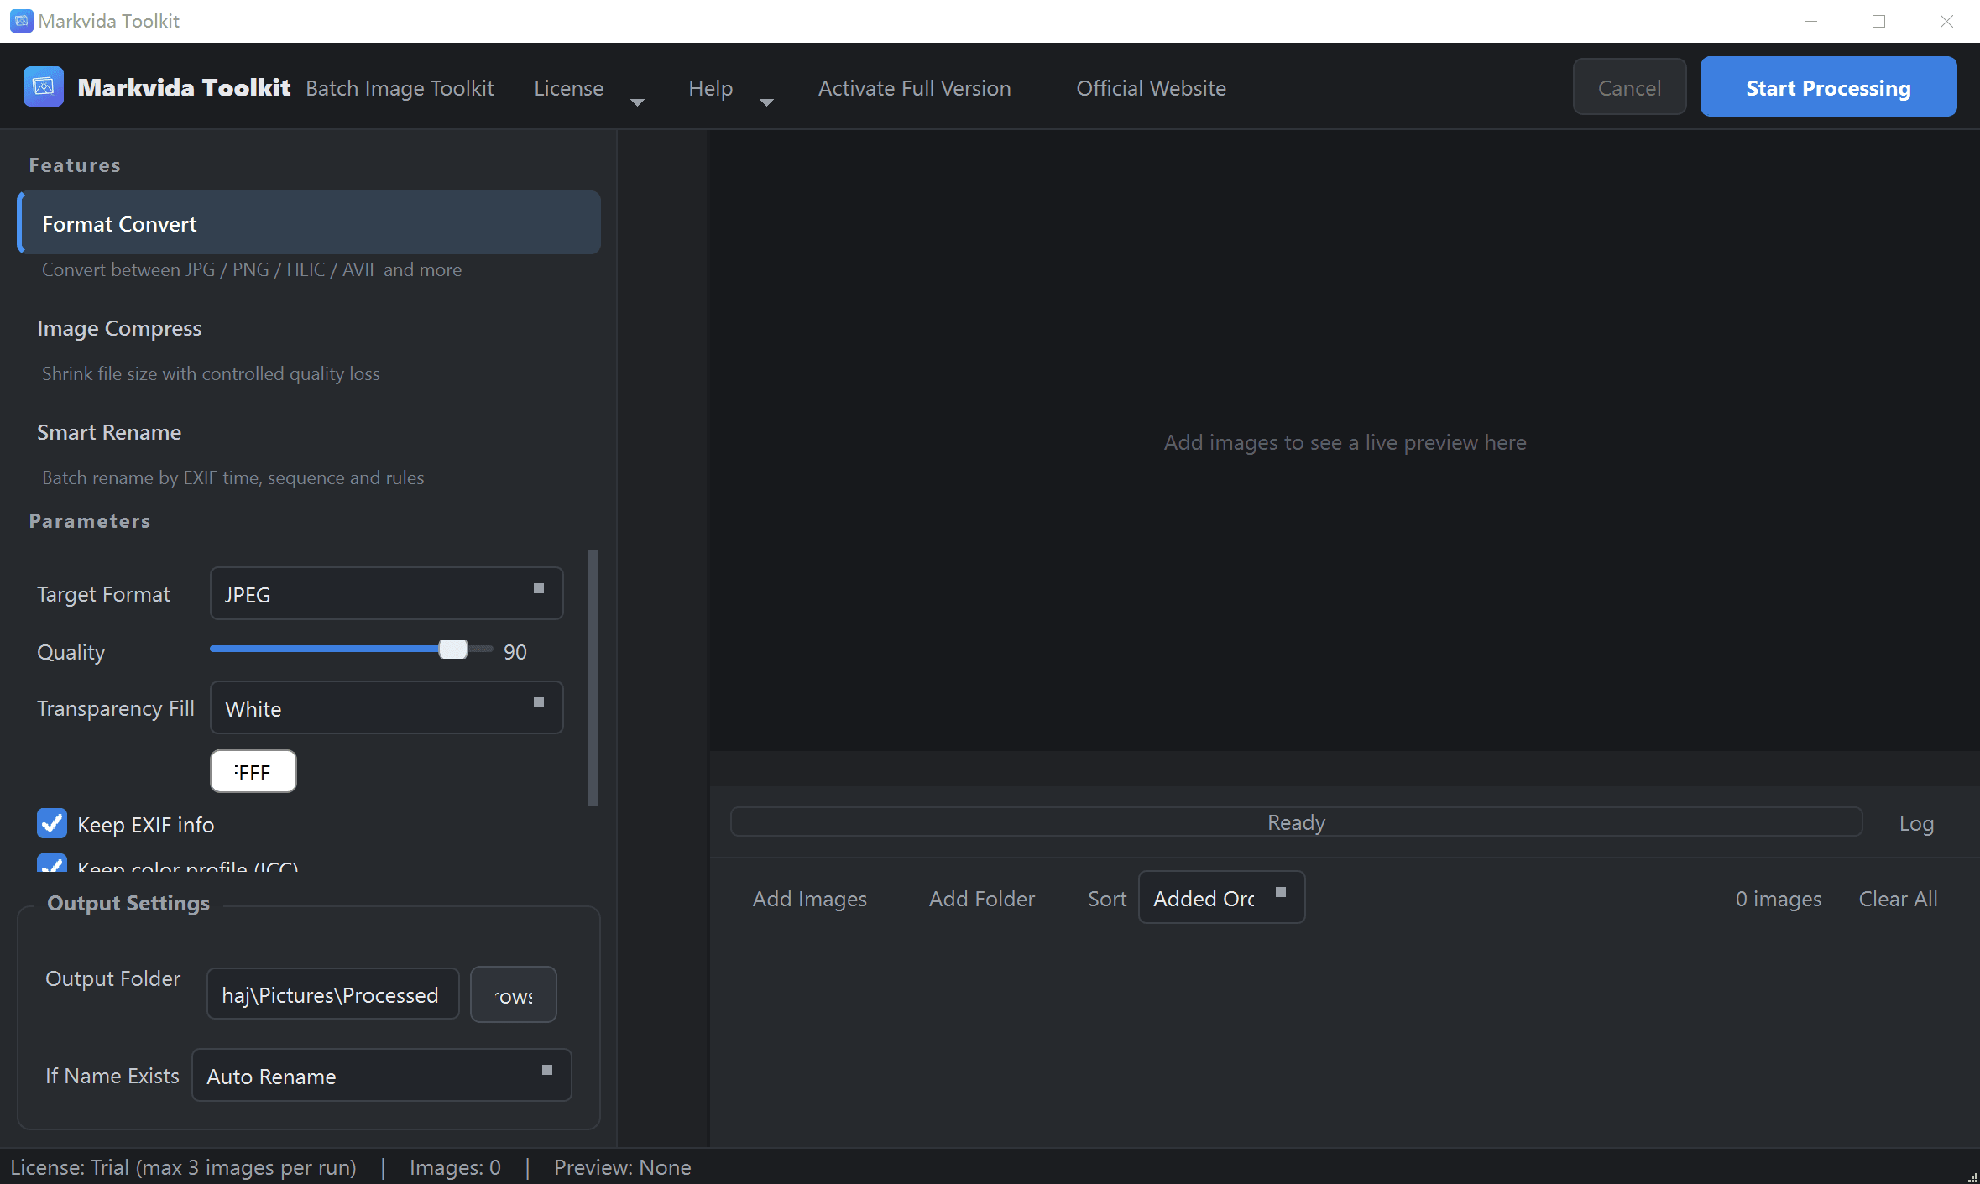Viewport: 1980px width, 1184px height.
Task: Click 'Preview: None' in status bar
Action: [622, 1167]
